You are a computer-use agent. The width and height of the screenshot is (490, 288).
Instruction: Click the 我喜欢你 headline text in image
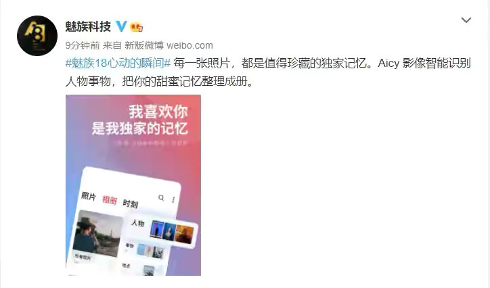click(x=158, y=112)
